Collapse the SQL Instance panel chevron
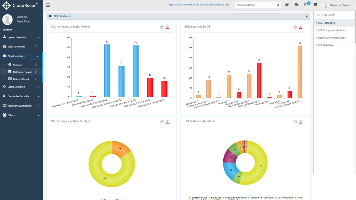Viewport: 356px width, 200px height. [x=306, y=16]
